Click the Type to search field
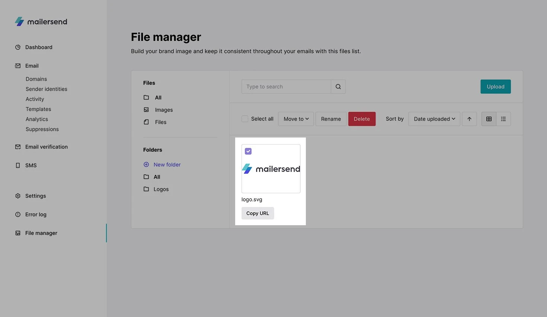 point(286,87)
